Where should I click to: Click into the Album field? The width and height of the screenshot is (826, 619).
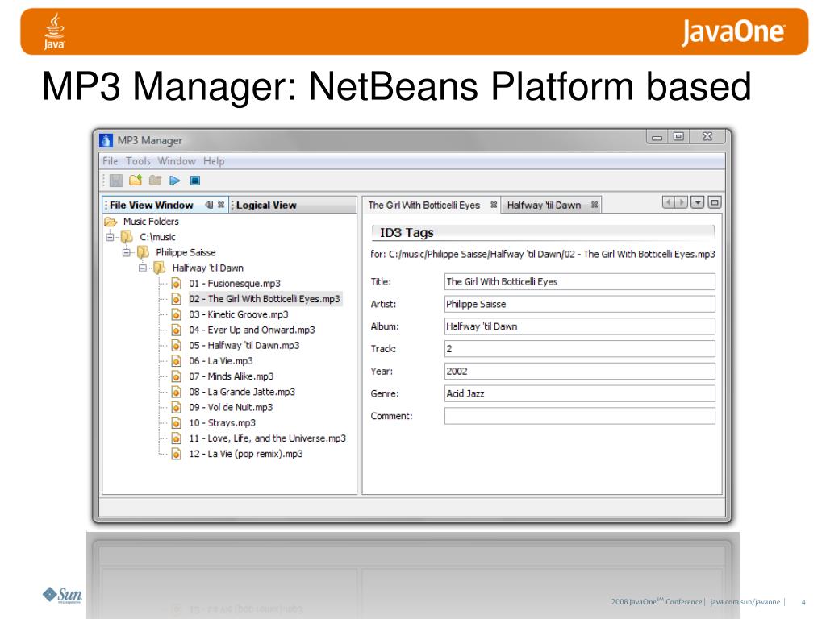coord(579,326)
